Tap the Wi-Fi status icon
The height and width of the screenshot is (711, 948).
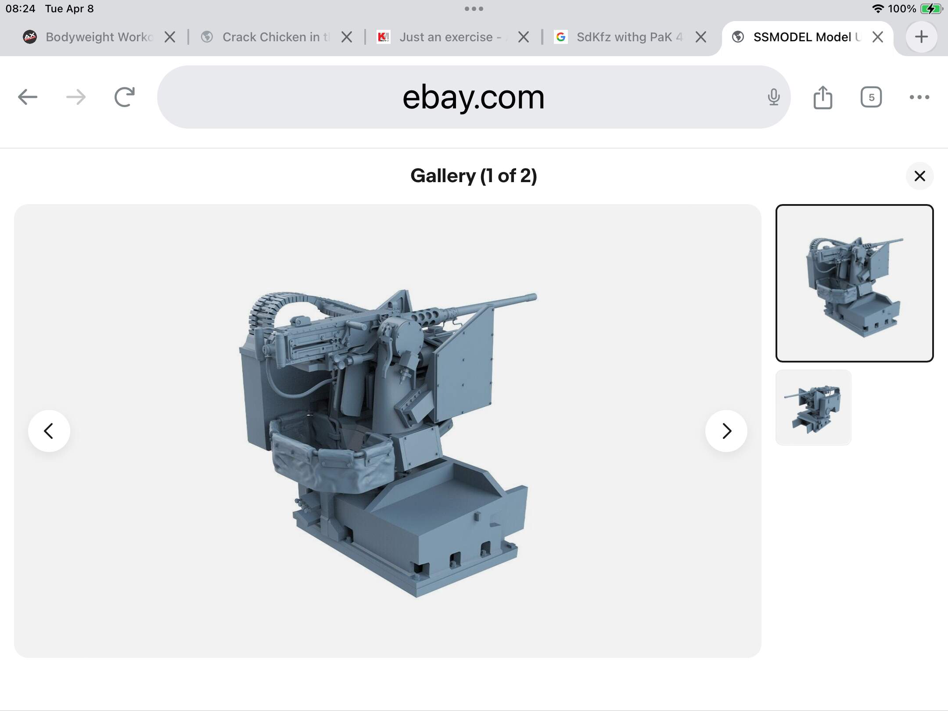point(878,9)
